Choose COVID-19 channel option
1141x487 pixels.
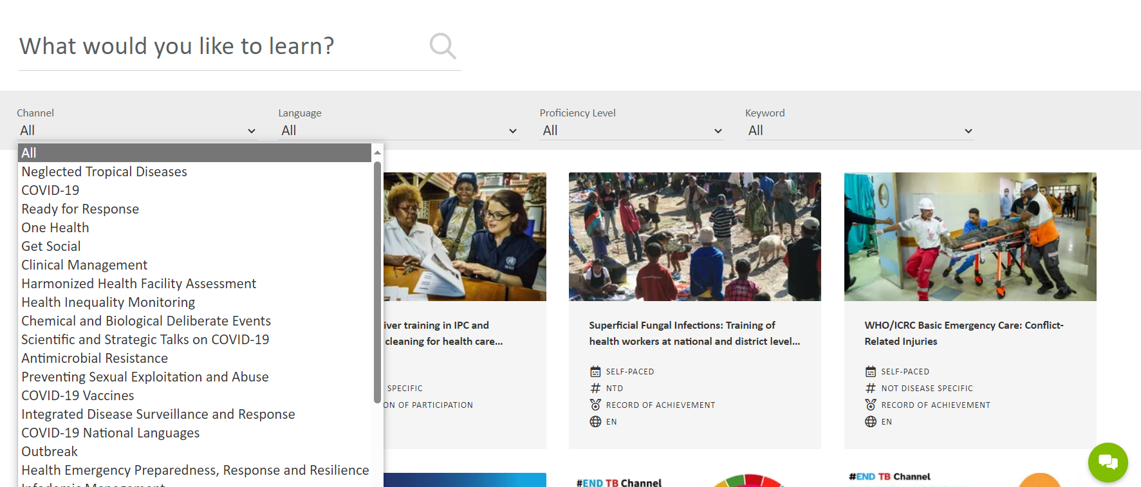(x=195, y=190)
